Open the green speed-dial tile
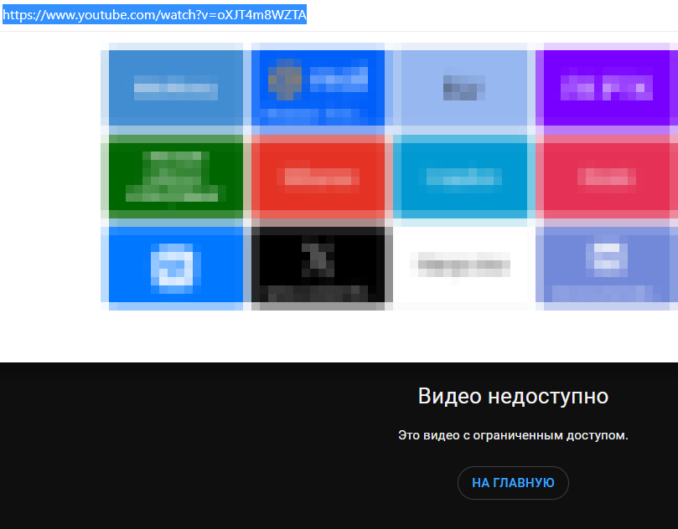 click(175, 177)
